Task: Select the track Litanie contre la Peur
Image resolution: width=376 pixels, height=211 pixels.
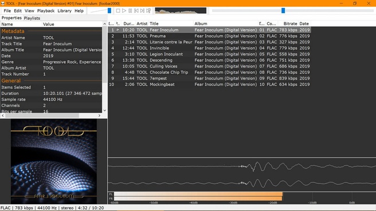Action: 171,42
